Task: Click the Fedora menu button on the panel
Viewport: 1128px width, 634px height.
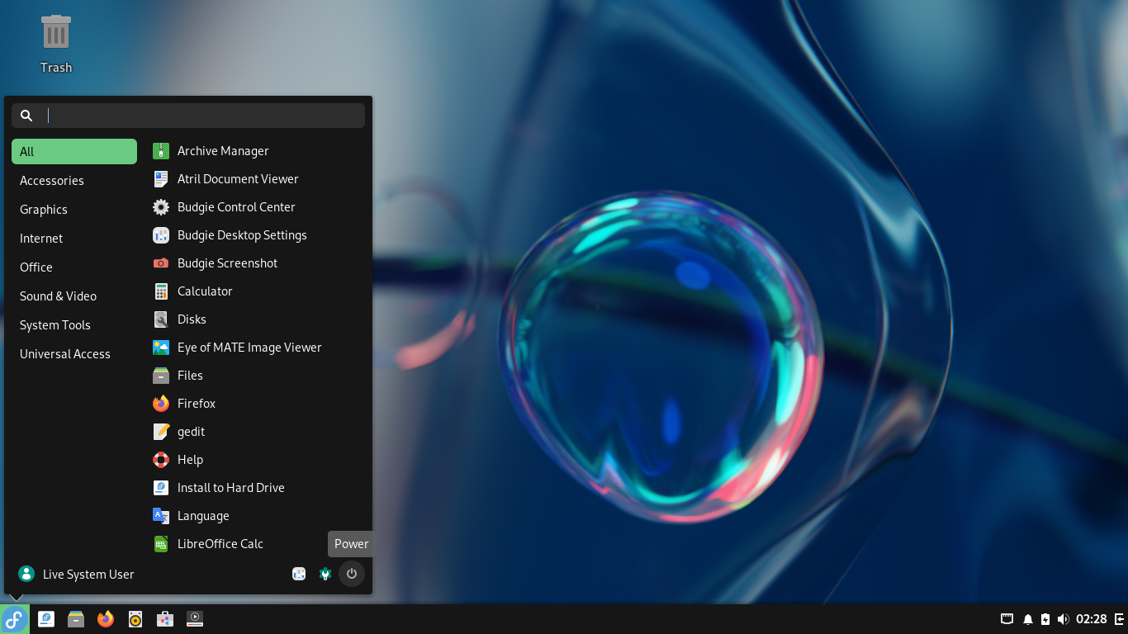Action: (15, 619)
